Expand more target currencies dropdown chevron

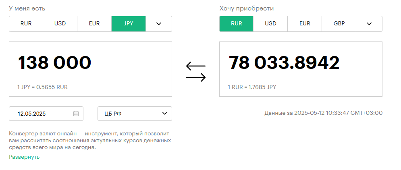pos(369,24)
